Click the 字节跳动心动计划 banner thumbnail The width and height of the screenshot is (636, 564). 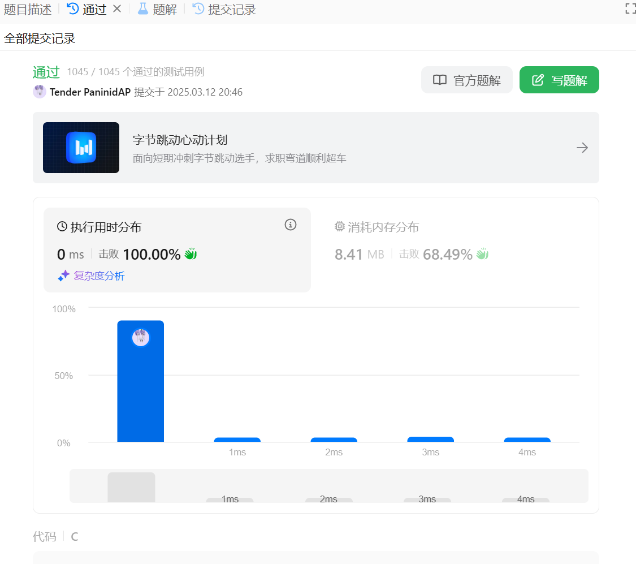tap(81, 148)
